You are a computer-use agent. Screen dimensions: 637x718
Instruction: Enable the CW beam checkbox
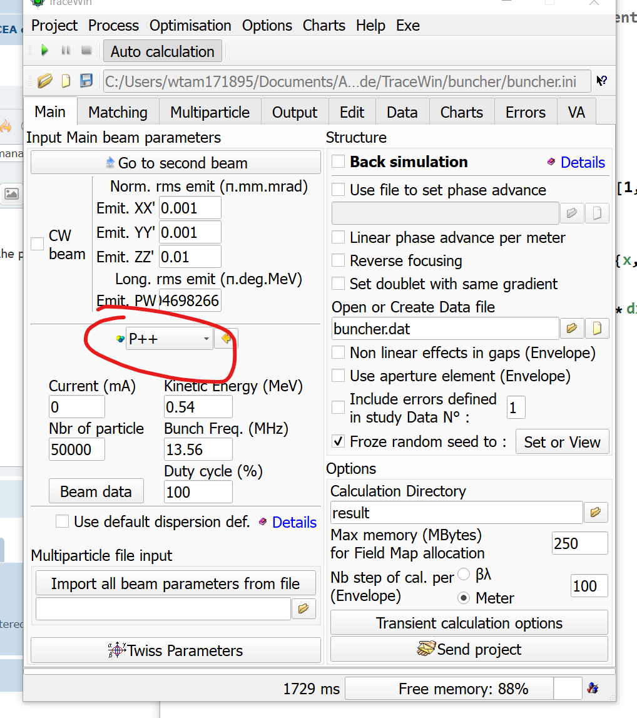37,244
